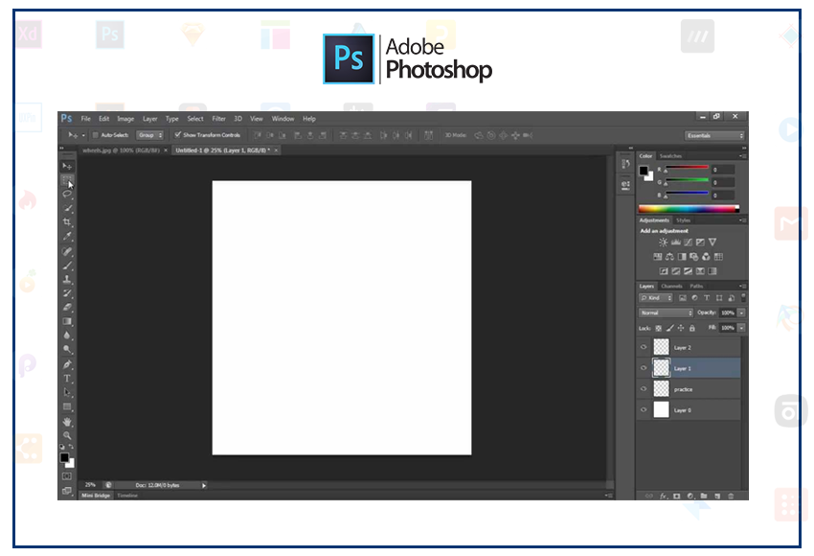The height and width of the screenshot is (556, 814).
Task: Click the Lock Transparent Pixels icon
Action: click(x=658, y=329)
